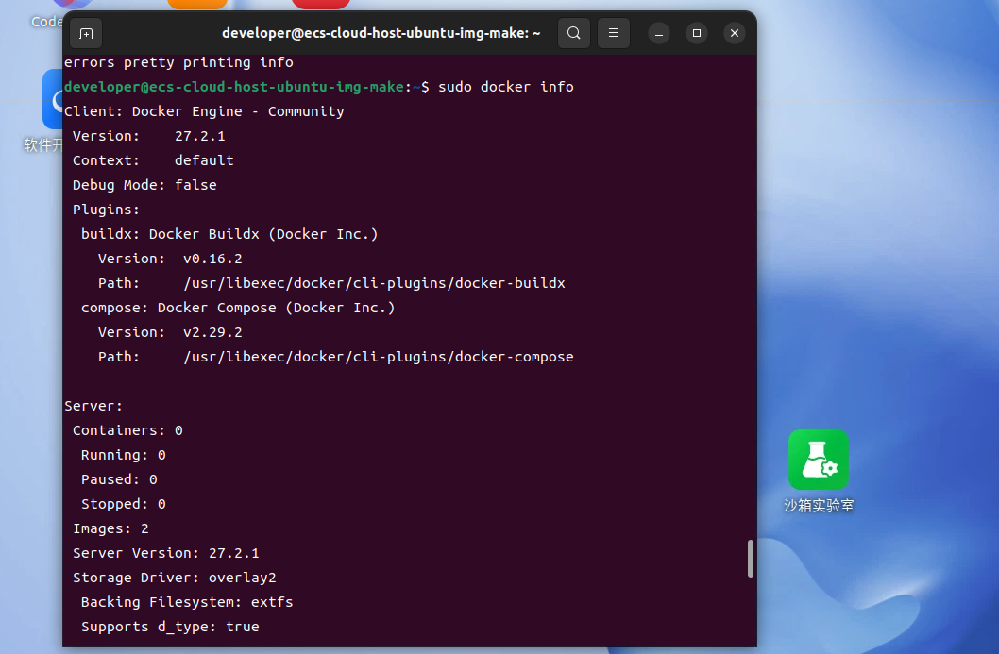This screenshot has width=999, height=654.
Task: Click the 'Containers: 0' line
Action: (x=127, y=430)
